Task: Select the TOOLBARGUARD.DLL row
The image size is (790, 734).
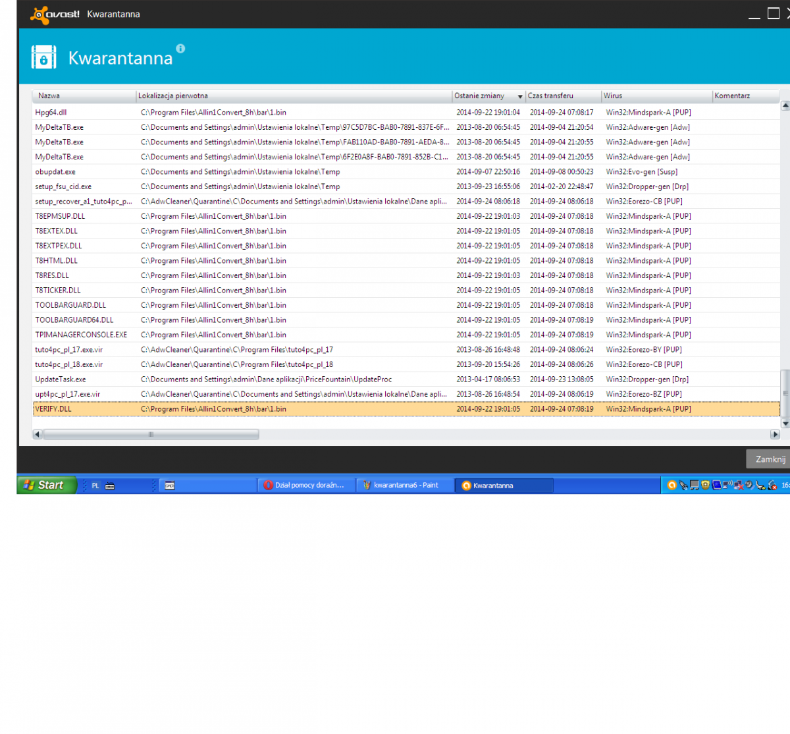Action: tap(406, 305)
